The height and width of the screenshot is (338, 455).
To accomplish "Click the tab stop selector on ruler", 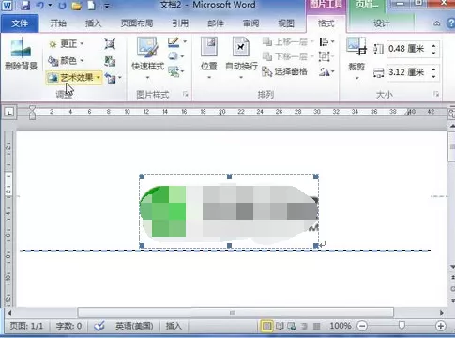I will (9, 112).
